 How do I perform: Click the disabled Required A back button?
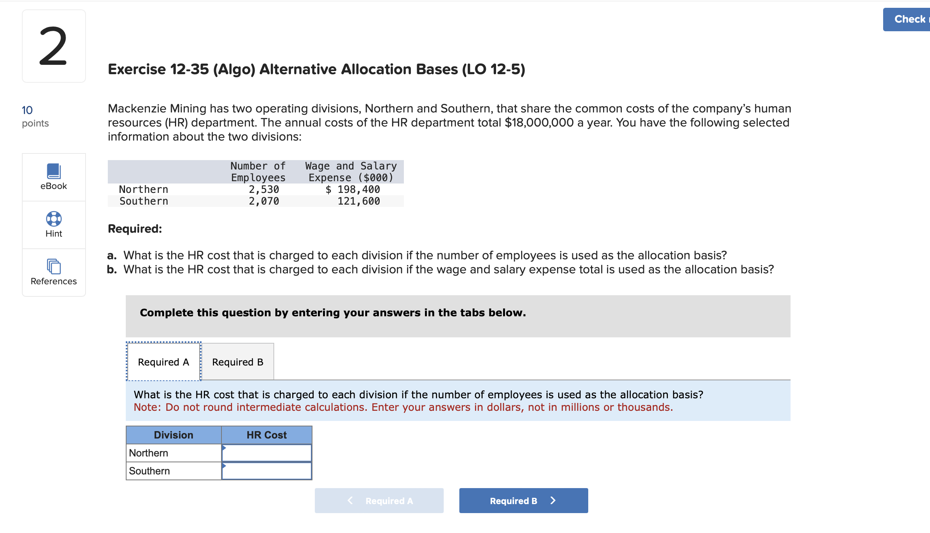(x=379, y=501)
